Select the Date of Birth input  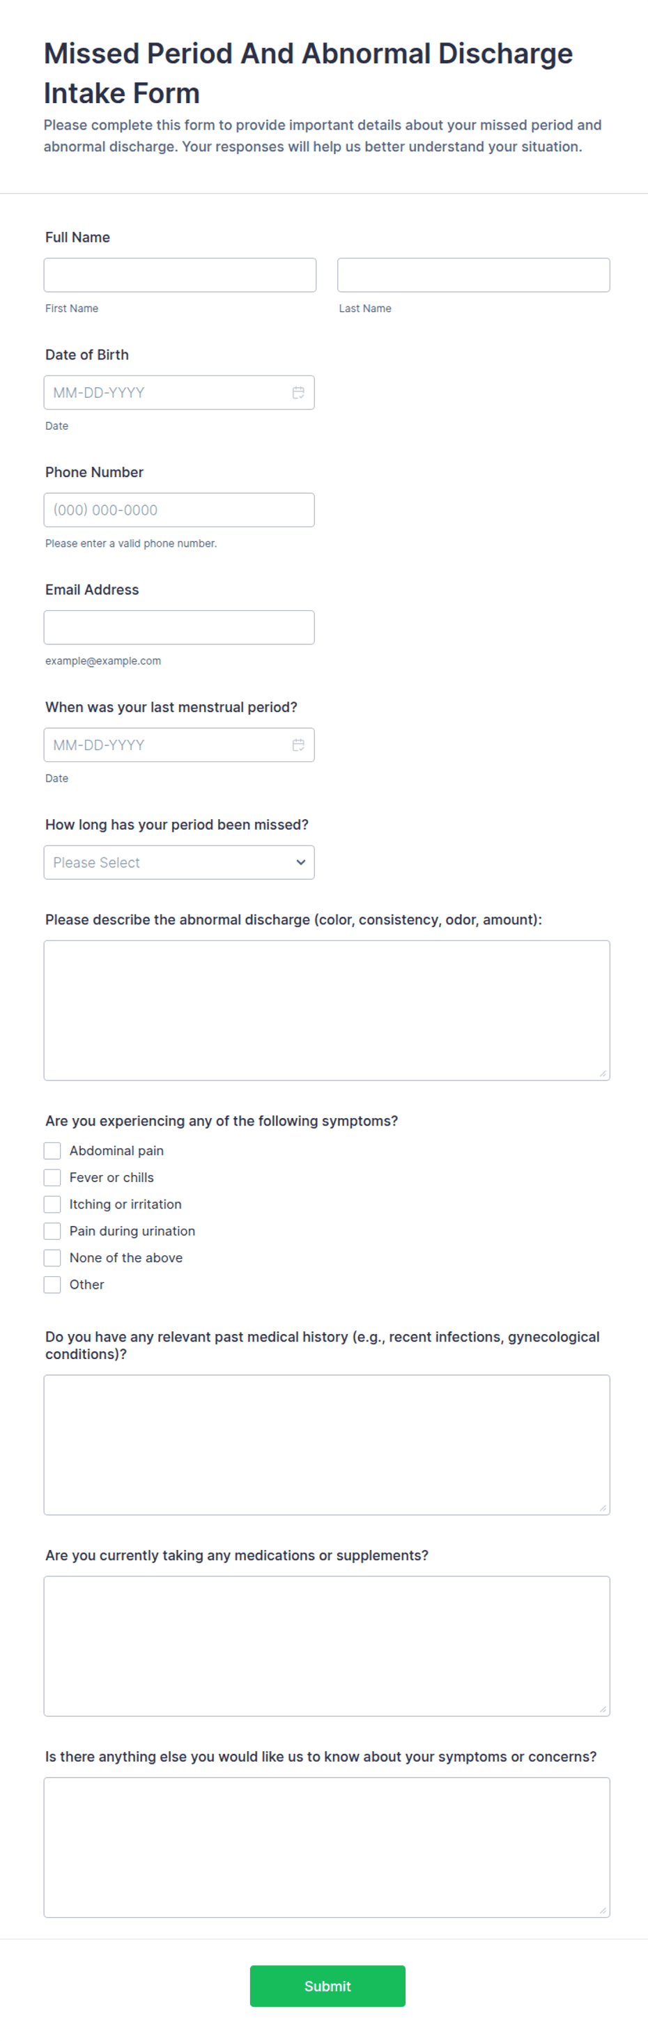(179, 393)
